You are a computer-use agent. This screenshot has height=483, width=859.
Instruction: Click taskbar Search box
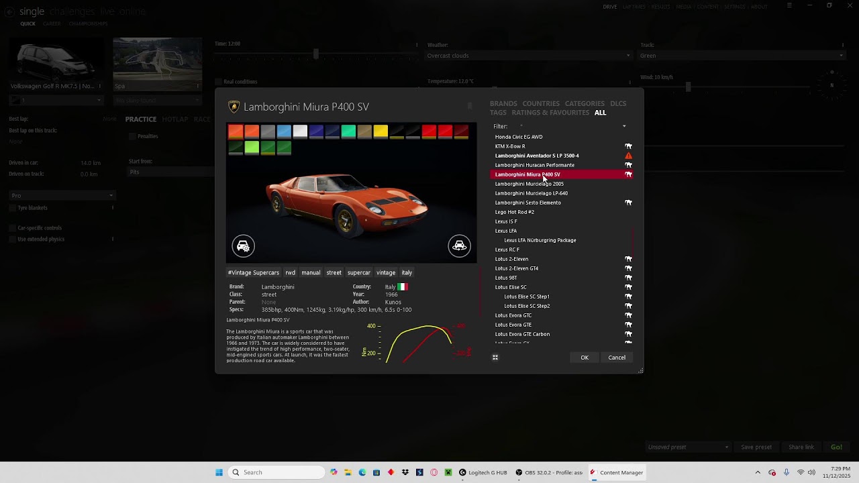coord(277,472)
